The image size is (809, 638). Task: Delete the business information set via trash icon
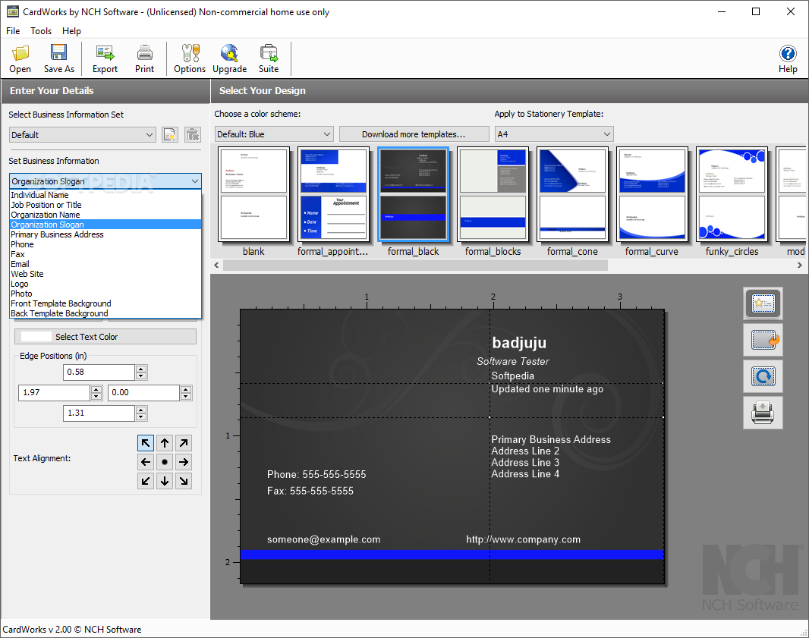193,135
